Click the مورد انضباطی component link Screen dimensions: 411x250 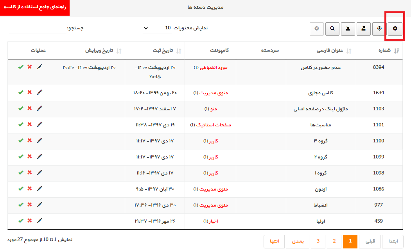pos(214,68)
